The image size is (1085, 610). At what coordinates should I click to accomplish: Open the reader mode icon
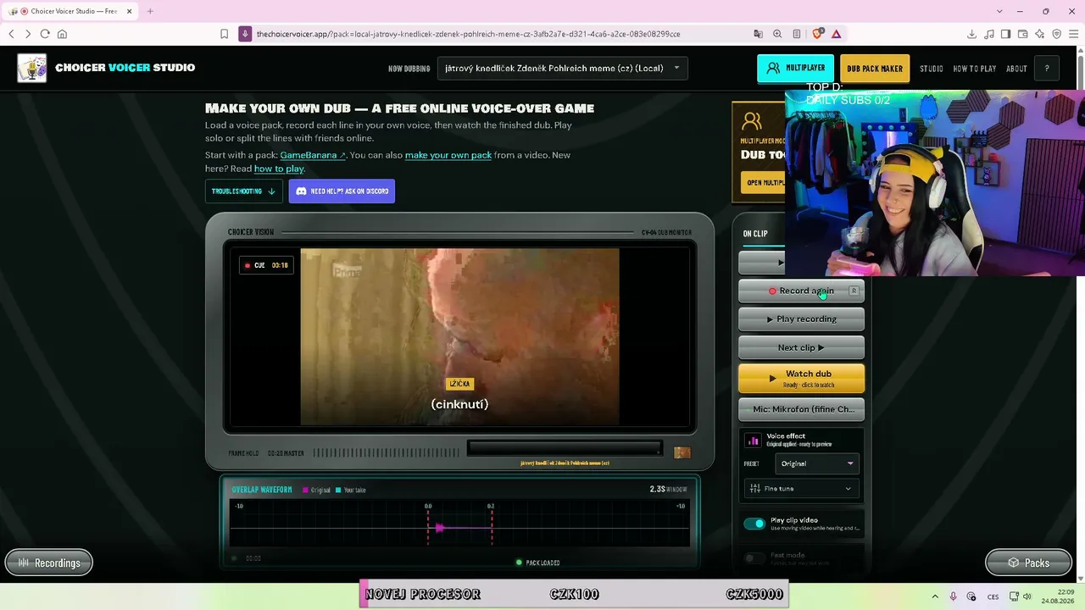797,34
